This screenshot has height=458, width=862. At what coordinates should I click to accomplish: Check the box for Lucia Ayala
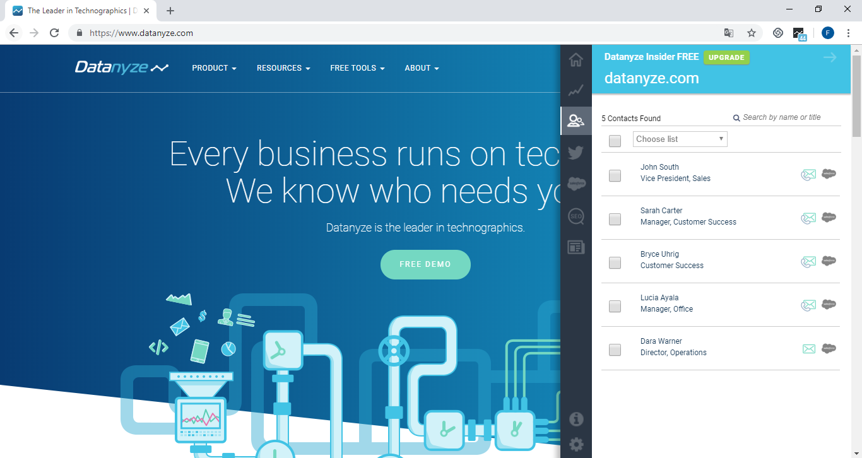[615, 306]
